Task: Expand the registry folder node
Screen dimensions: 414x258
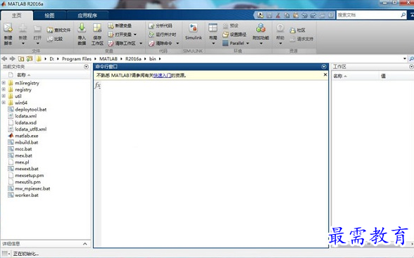Action: click(x=4, y=89)
